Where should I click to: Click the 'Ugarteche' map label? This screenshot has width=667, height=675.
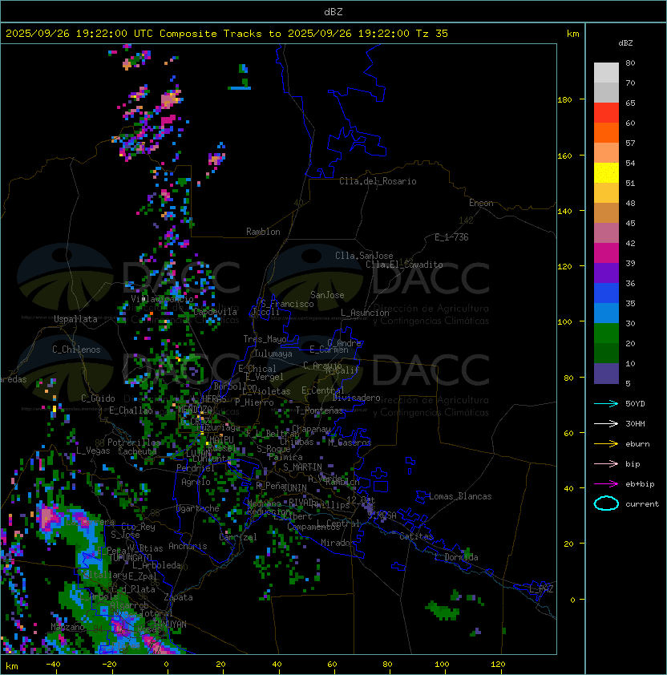198,508
